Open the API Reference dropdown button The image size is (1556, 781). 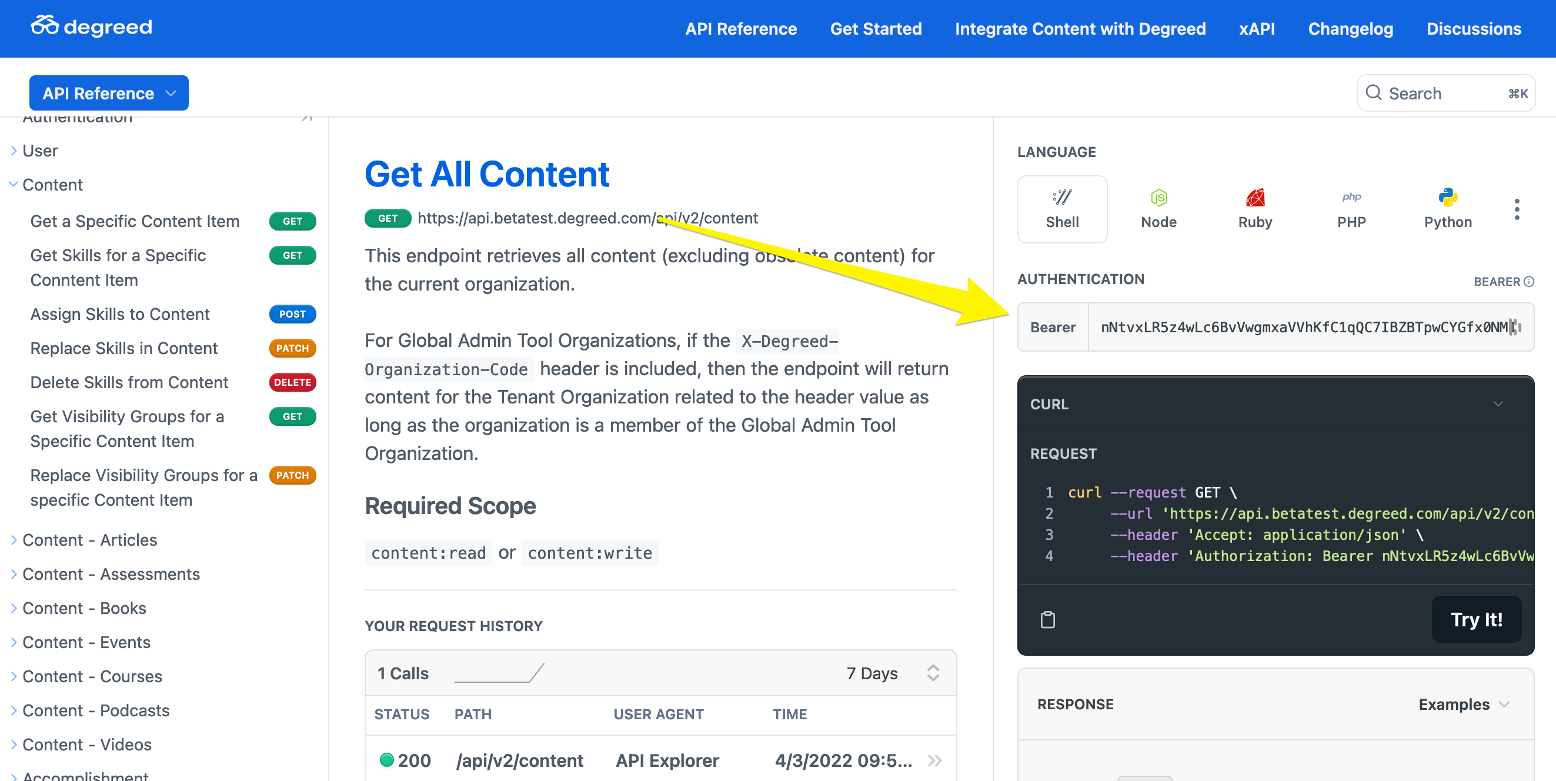[109, 93]
